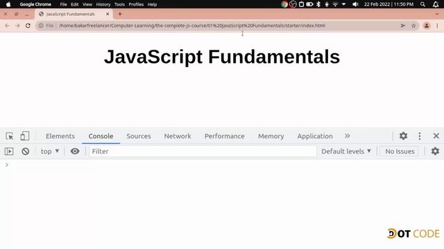Click the Wi-Fi status icon
444x249 pixels.
(x=335, y=4)
